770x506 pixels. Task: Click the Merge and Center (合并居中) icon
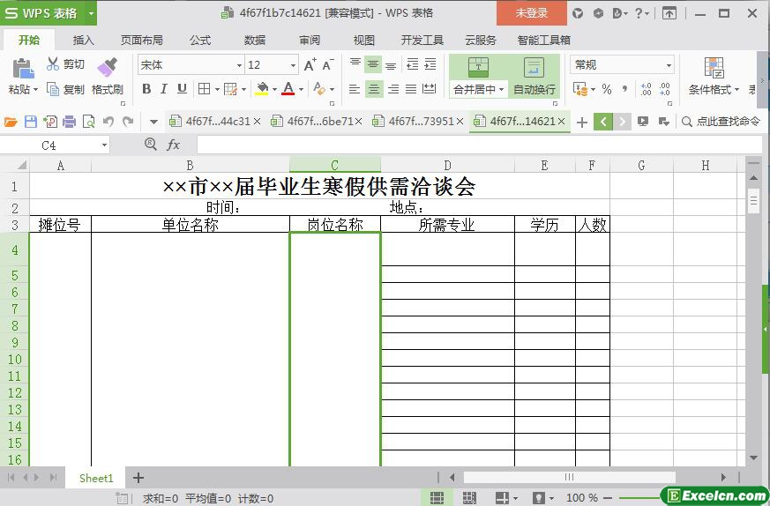click(x=478, y=68)
